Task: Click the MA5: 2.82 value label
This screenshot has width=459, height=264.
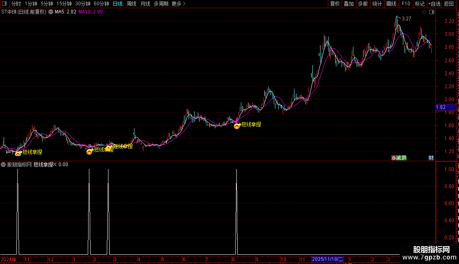Action: click(x=65, y=12)
